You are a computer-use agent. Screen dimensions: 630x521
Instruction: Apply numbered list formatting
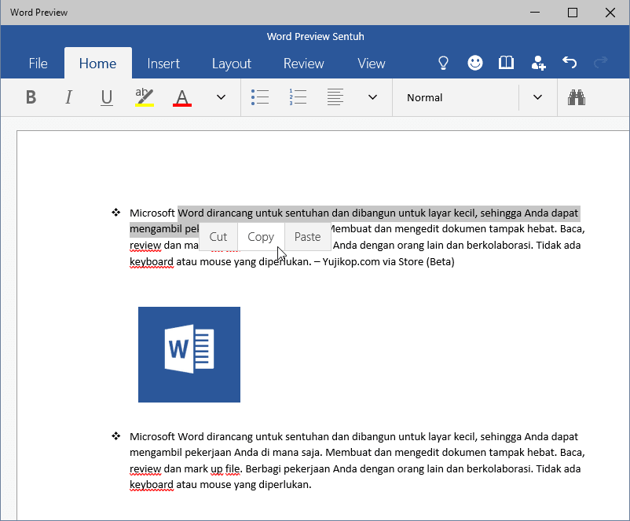tap(298, 97)
